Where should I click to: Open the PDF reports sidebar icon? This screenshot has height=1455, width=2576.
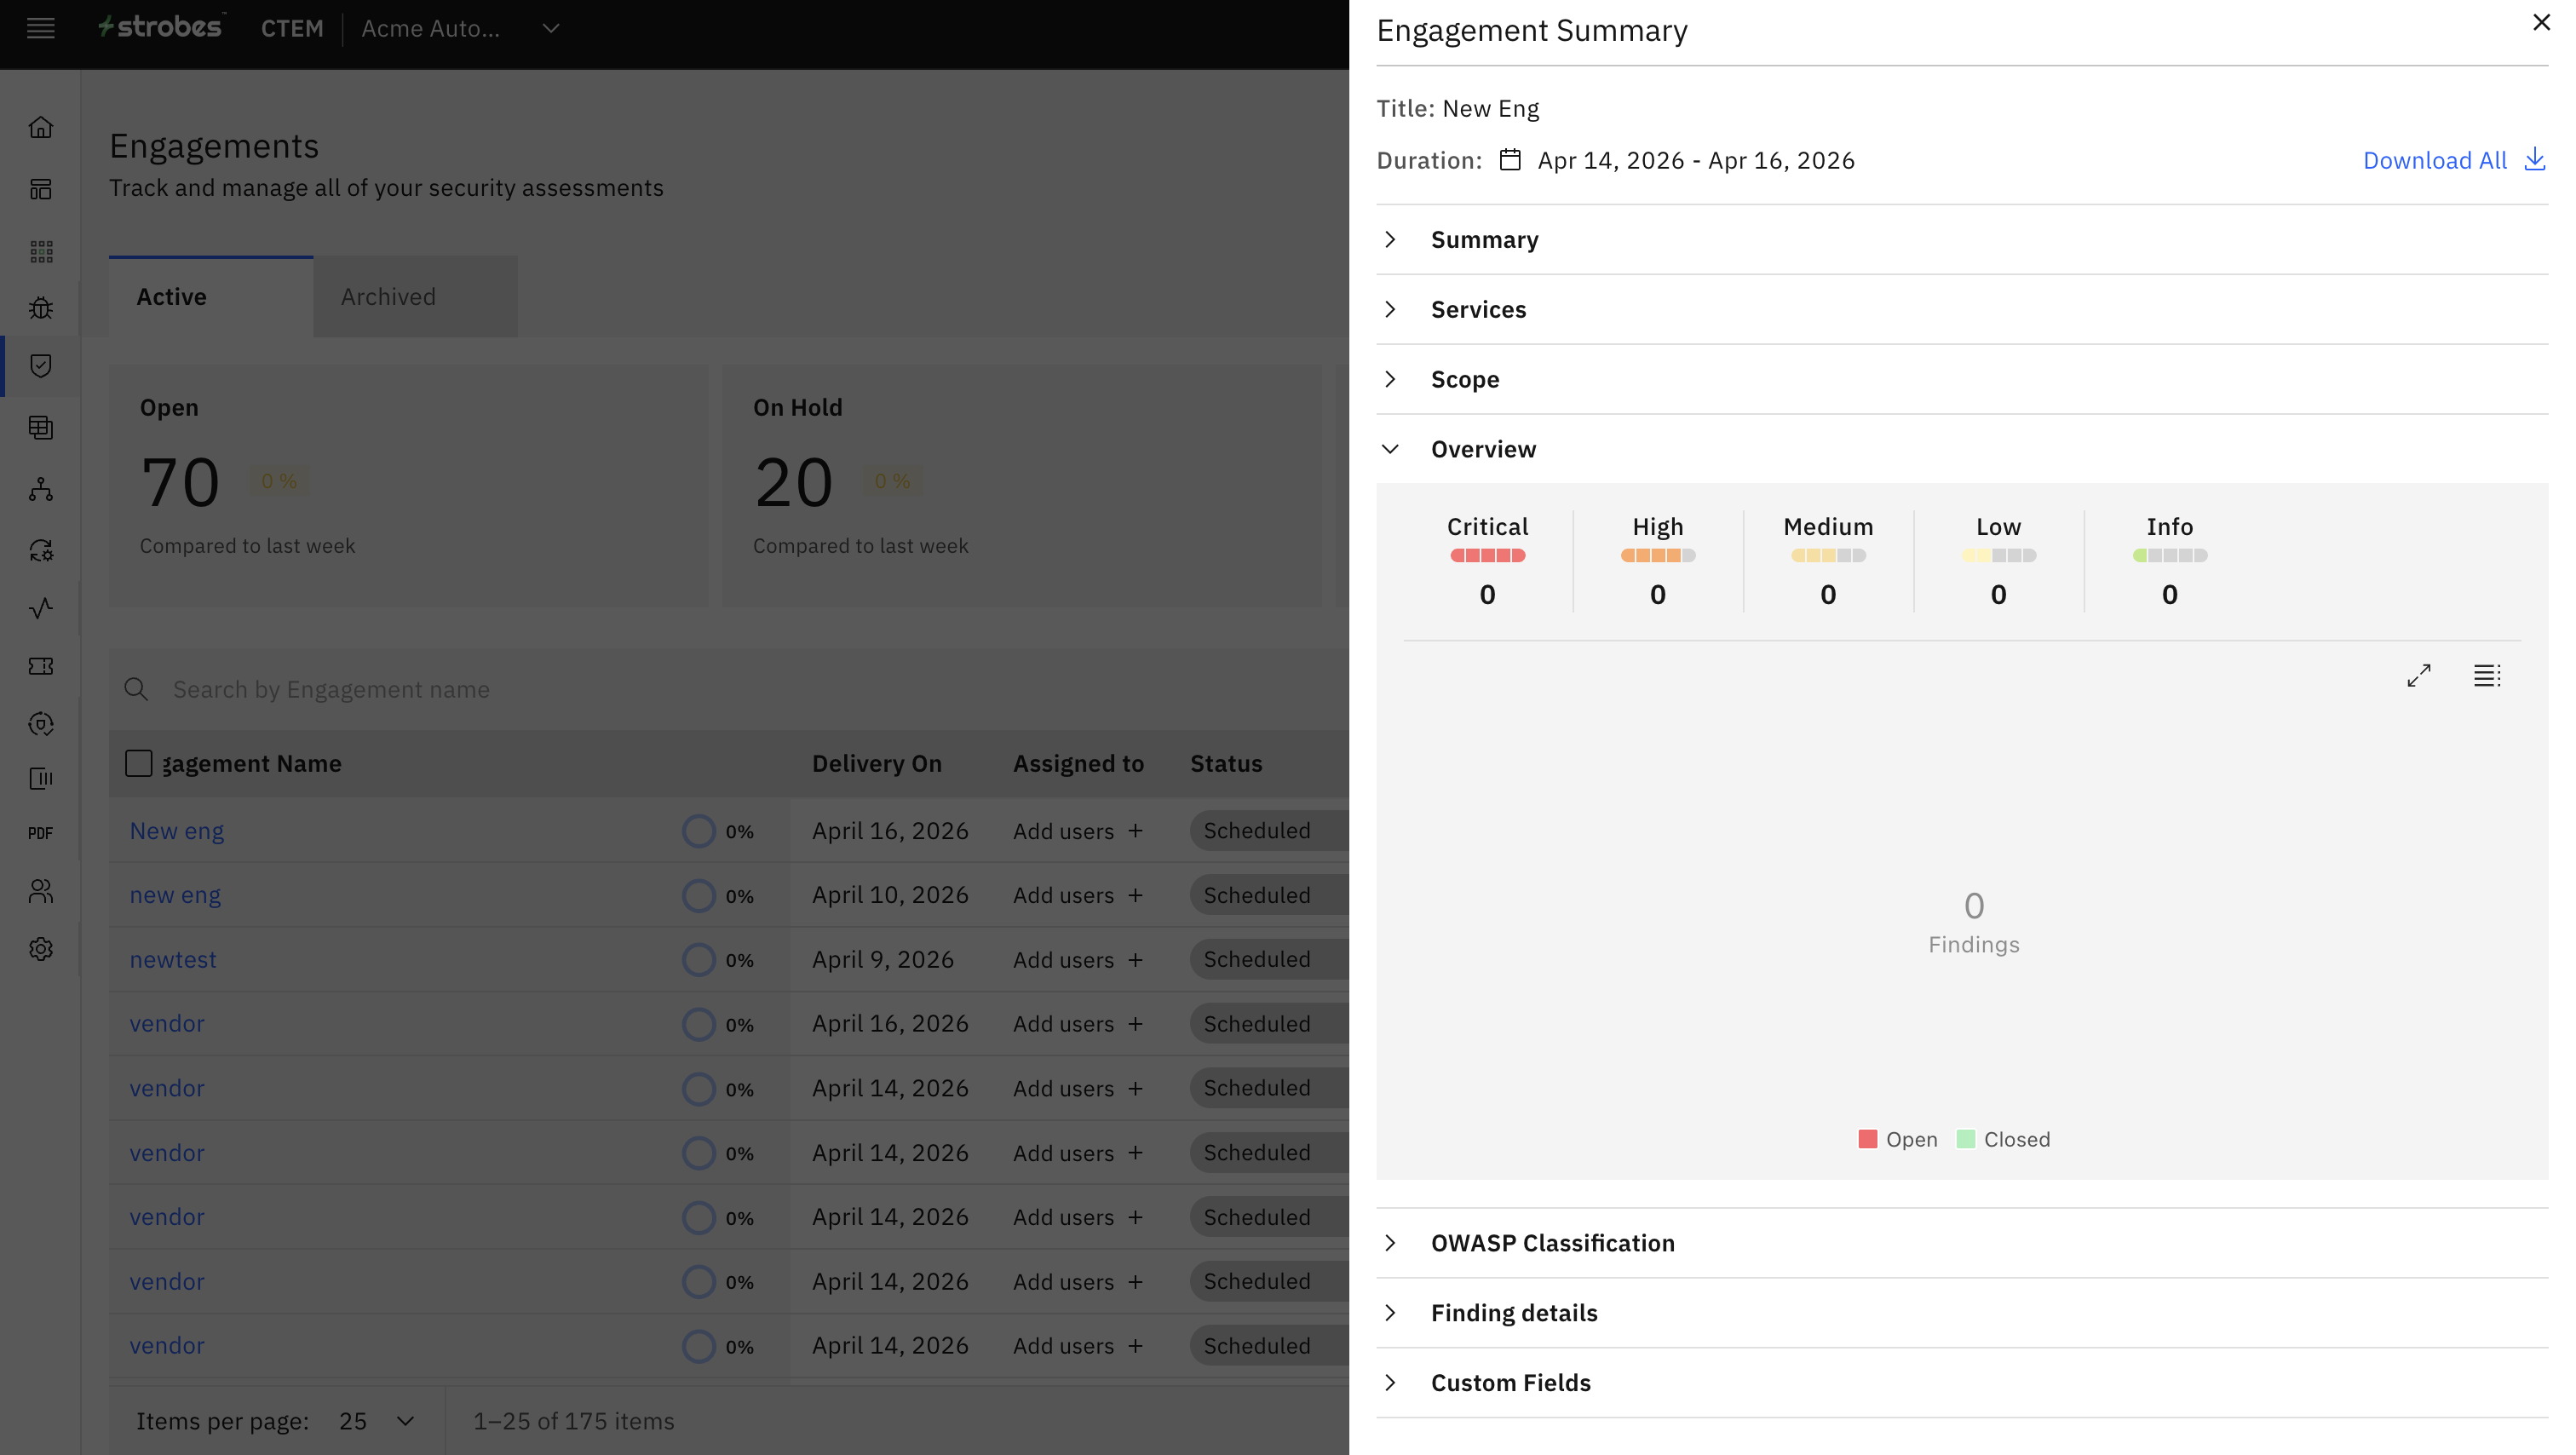tap(41, 833)
